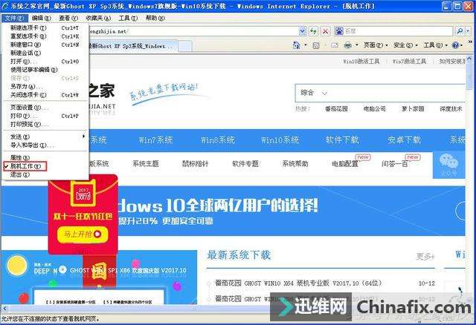Choose 打印预览(V)... from the File menu
476x325 pixels.
[45, 124]
